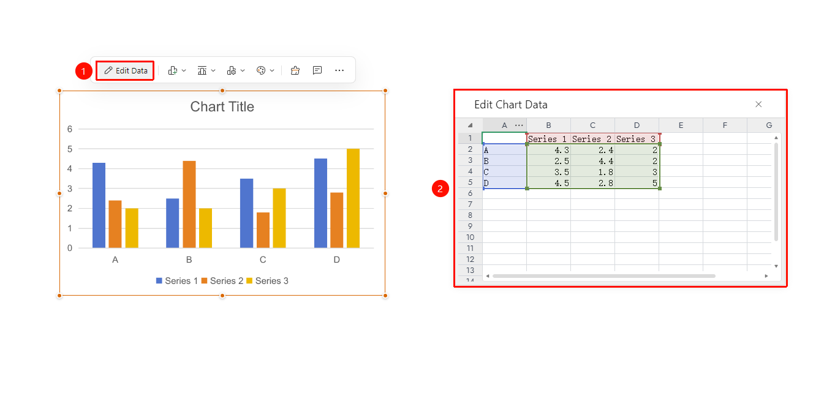Screen dimensions: 824x396
Task: Open column A options ellipsis
Action: click(520, 125)
